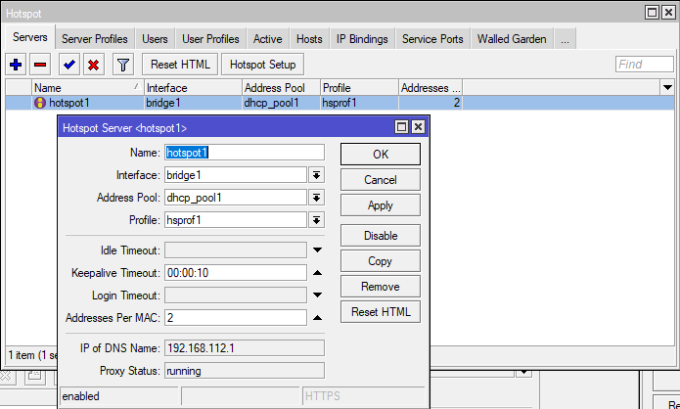
Task: Open the Profile dropdown for hsprof1
Action: click(317, 220)
